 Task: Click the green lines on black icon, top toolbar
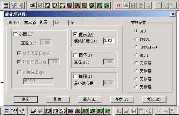click(92, 5)
